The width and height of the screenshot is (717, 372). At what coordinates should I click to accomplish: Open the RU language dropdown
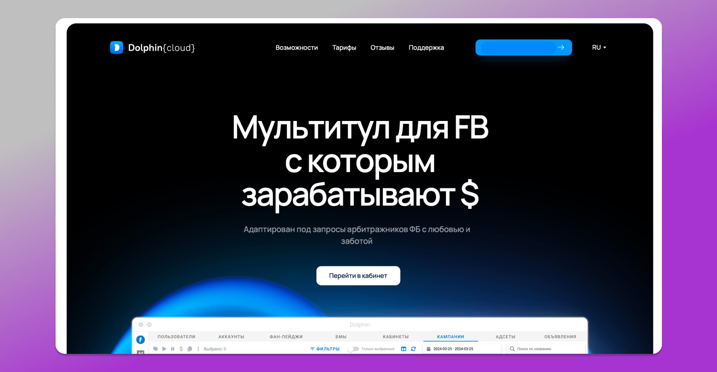(599, 47)
